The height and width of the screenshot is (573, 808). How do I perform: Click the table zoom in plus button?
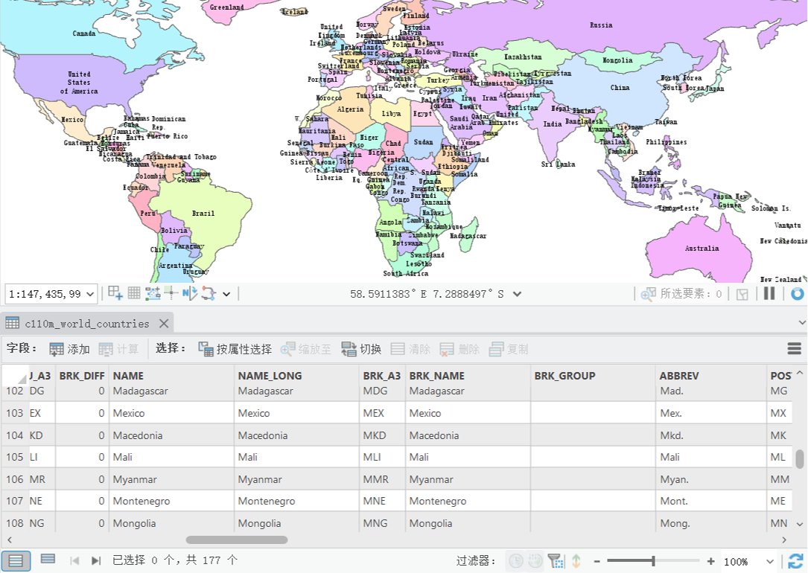710,561
